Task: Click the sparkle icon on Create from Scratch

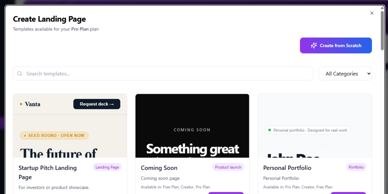Action: coord(314,46)
